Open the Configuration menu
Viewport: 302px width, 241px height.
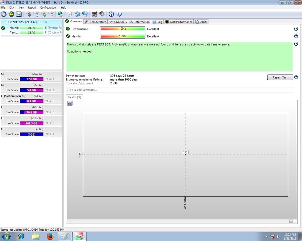point(48,8)
